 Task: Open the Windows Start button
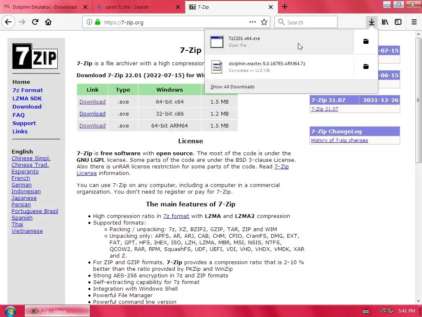click(10, 311)
